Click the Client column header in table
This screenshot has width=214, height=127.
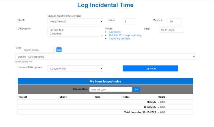point(63,97)
